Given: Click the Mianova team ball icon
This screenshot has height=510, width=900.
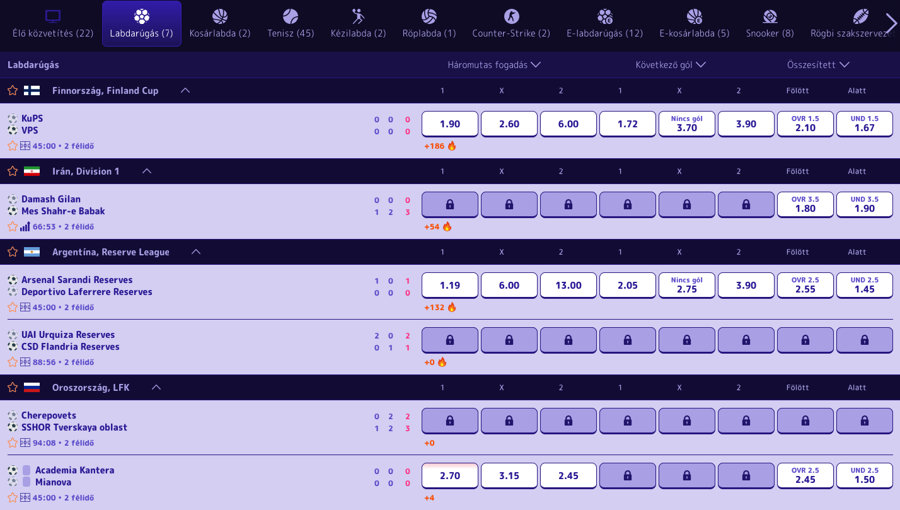Looking at the screenshot, I should [x=13, y=482].
